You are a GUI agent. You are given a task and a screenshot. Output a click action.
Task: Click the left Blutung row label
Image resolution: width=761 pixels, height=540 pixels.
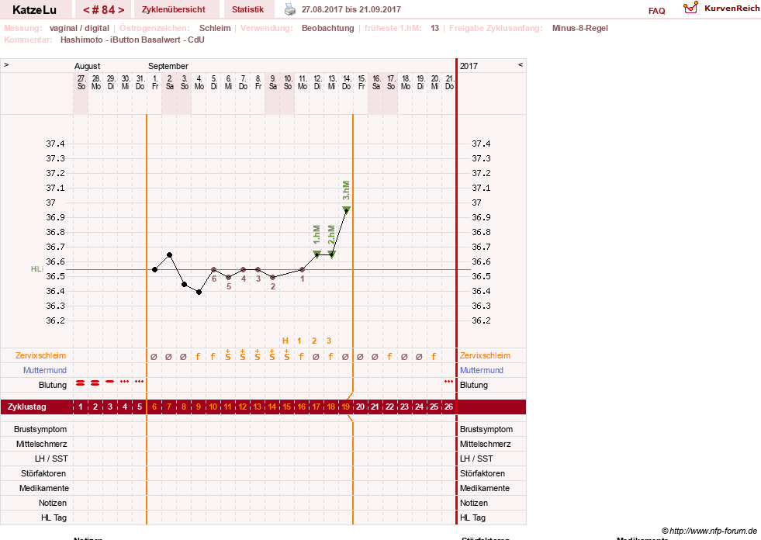[x=53, y=385]
